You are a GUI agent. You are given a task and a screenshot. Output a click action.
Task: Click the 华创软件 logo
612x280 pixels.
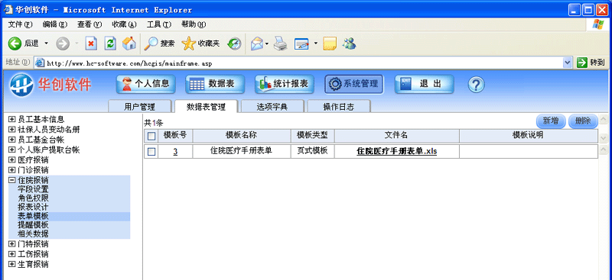pos(50,85)
